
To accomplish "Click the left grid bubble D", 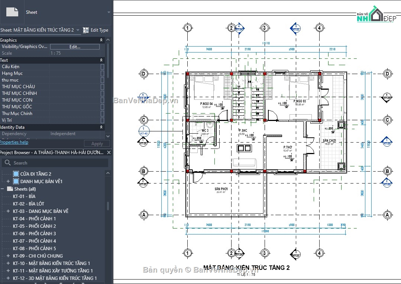I will pyautogui.click(x=144, y=74).
